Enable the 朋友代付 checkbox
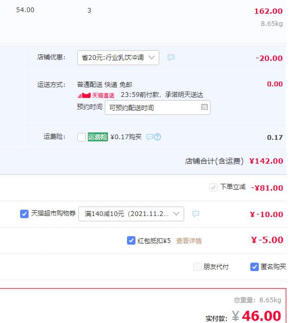 click(x=197, y=267)
